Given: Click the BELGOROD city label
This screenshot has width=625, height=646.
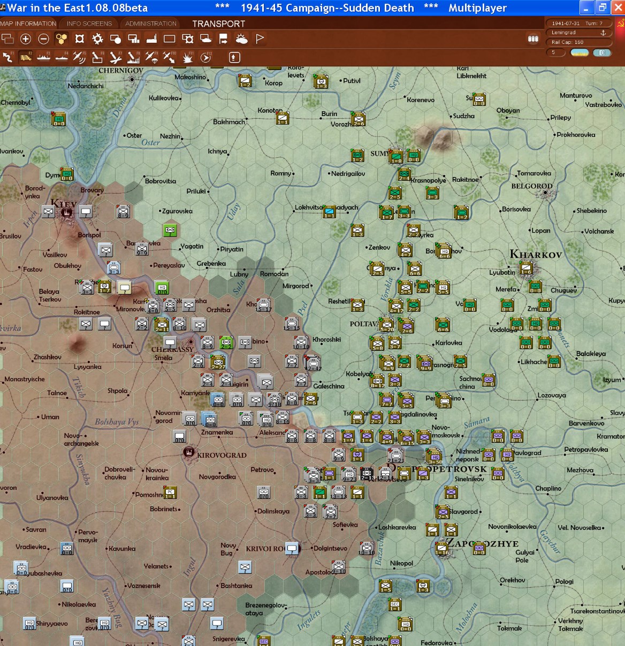Looking at the screenshot, I should (x=532, y=186).
